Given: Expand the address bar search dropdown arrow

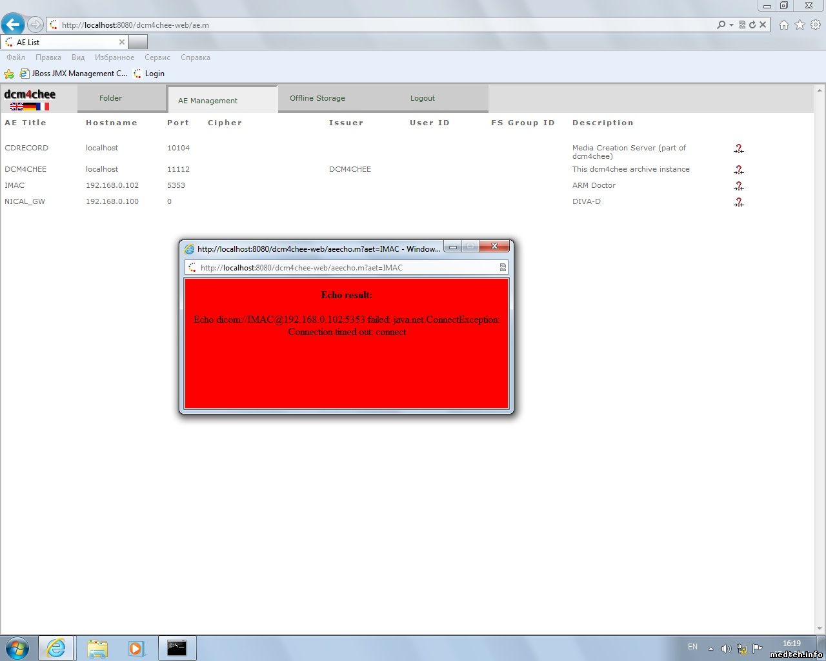Looking at the screenshot, I should click(x=731, y=25).
